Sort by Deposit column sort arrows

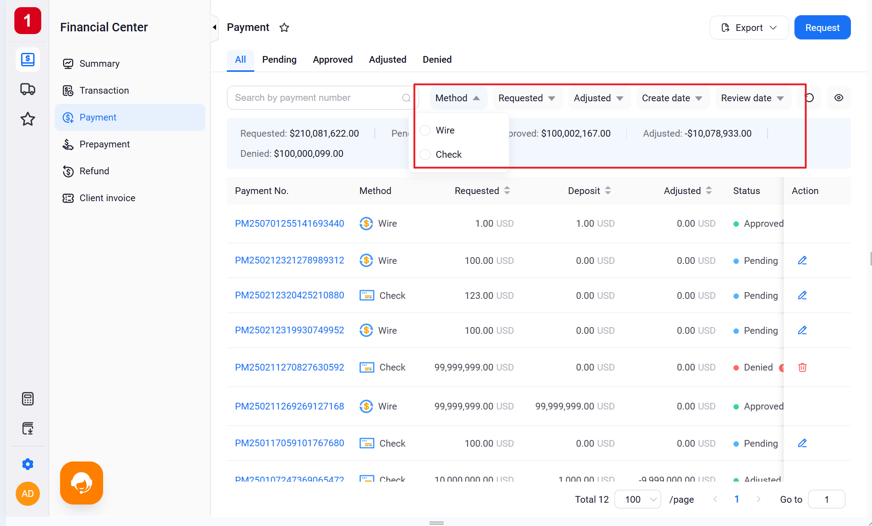click(608, 190)
